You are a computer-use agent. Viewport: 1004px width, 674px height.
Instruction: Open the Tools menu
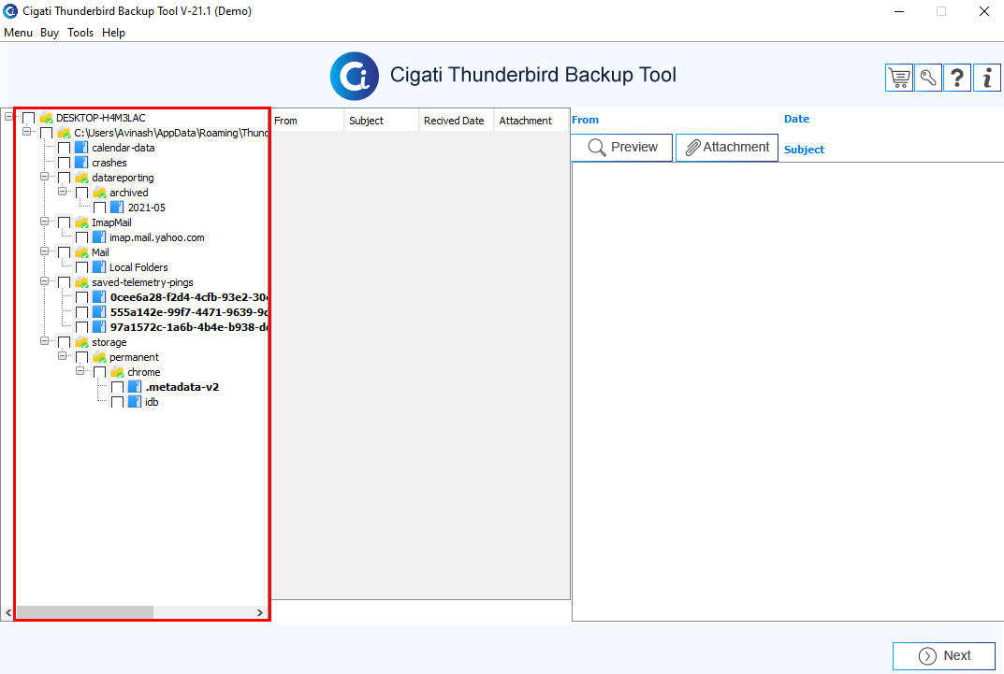pos(80,33)
